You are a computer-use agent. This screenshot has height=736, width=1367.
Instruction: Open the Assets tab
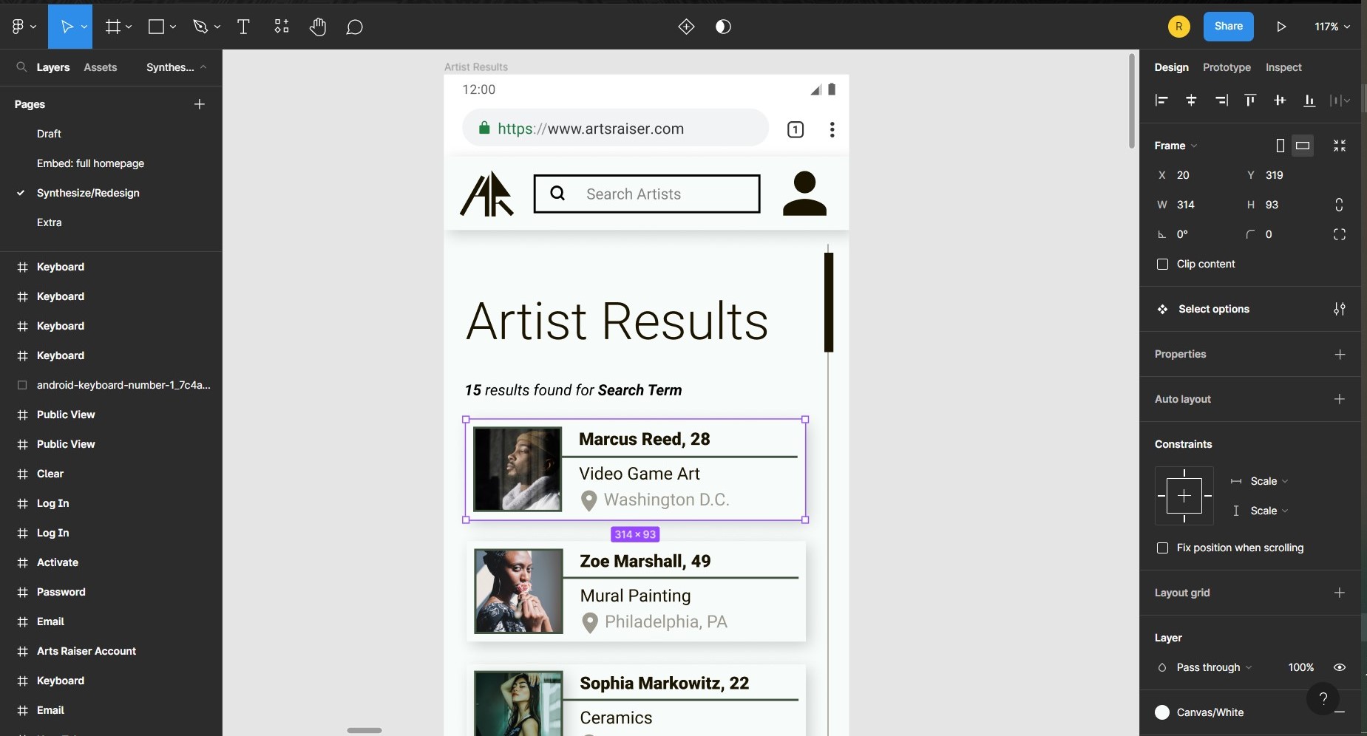click(x=101, y=67)
